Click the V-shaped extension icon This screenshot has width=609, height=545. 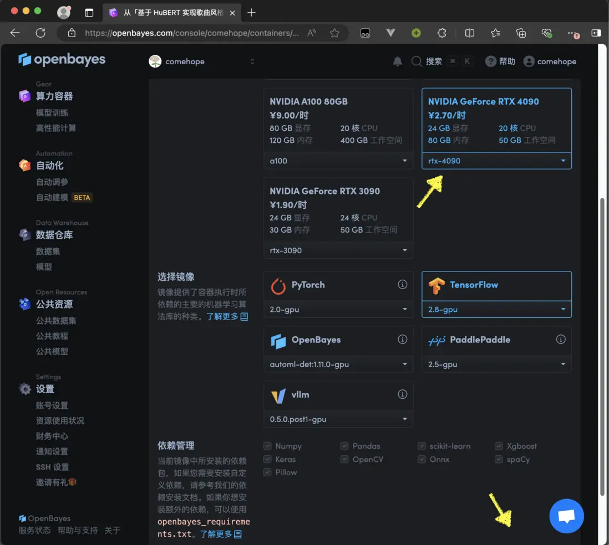pyautogui.click(x=390, y=33)
